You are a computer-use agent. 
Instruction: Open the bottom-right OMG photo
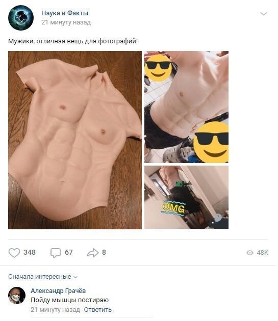[x=186, y=197]
